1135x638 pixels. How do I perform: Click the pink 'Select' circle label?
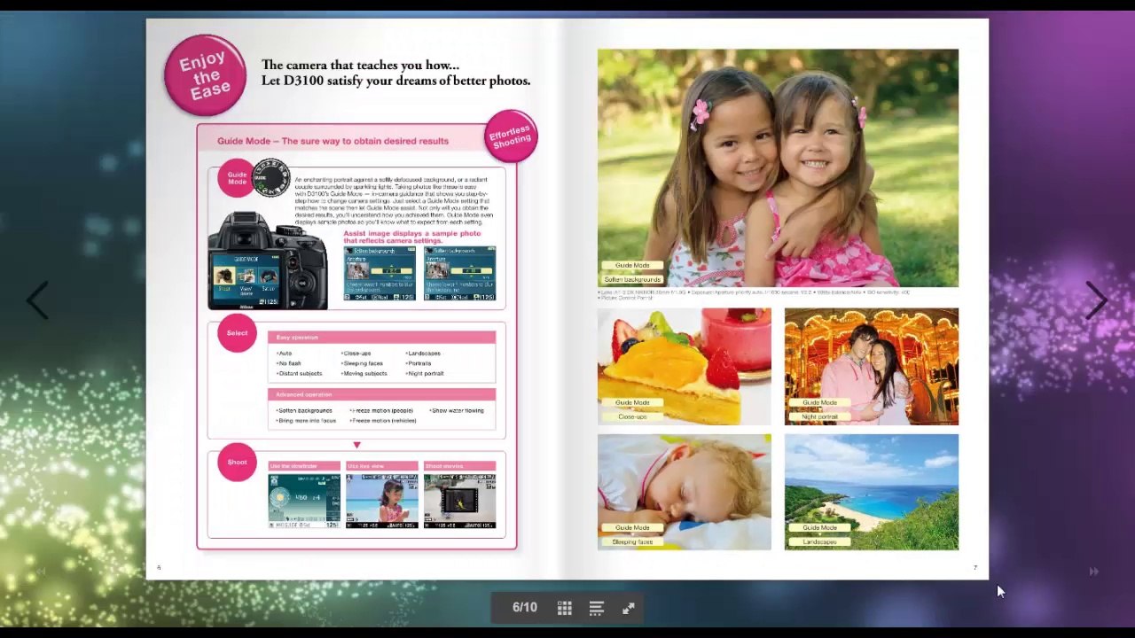(x=237, y=334)
